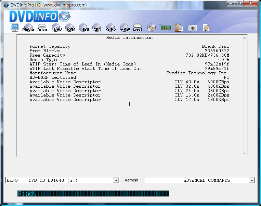Copy info with clipboard icon
This screenshot has width=261, height=206.
179,28
